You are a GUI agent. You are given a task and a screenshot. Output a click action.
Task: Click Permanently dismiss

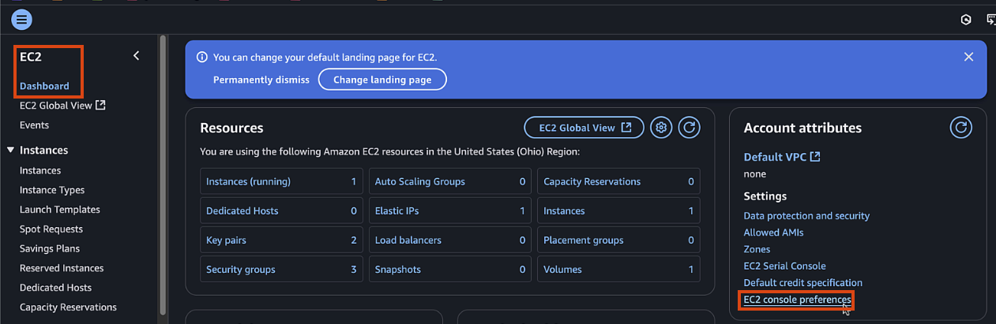pos(261,80)
